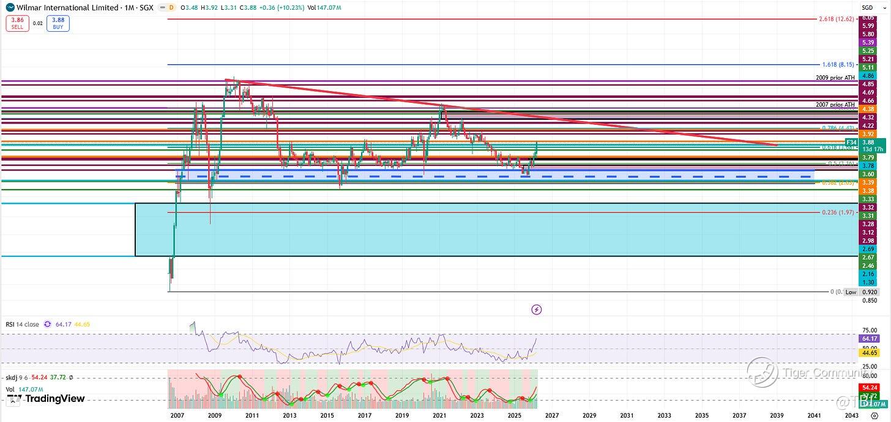The image size is (891, 422).
Task: Click the 2043 year on time axis
Action: (x=851, y=415)
